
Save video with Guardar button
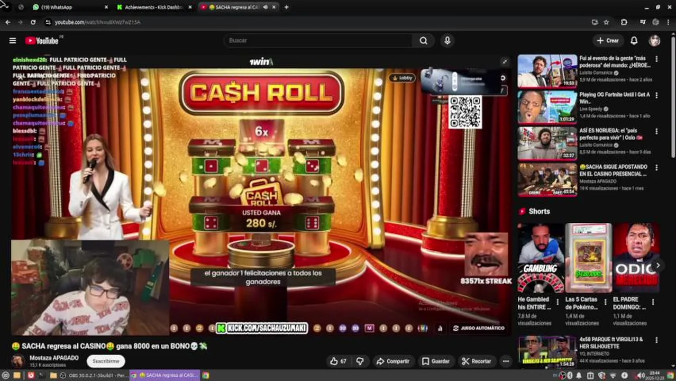[435, 361]
